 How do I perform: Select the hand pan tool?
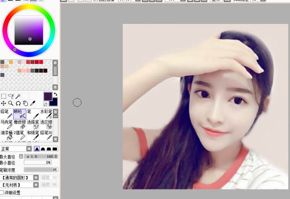pyautogui.click(x=26, y=103)
